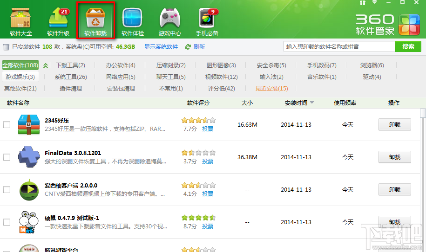This screenshot has width=426, height=252.
Task: Select the 输入法(2) category
Action: click(x=271, y=77)
